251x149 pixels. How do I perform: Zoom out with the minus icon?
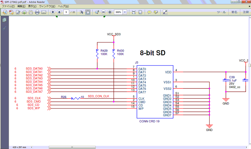(103, 12)
